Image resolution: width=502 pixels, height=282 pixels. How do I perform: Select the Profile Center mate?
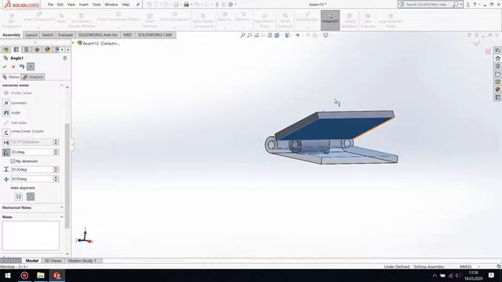click(17, 92)
